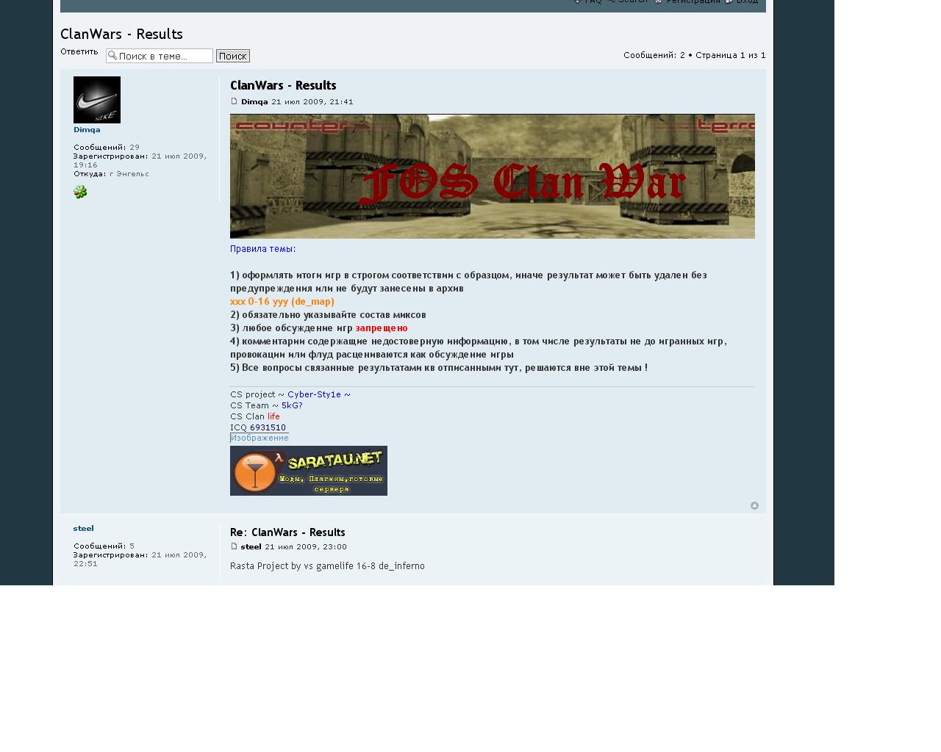The image size is (941, 752).
Task: Click the back-to-top arrow icon in first post
Action: [x=754, y=505]
